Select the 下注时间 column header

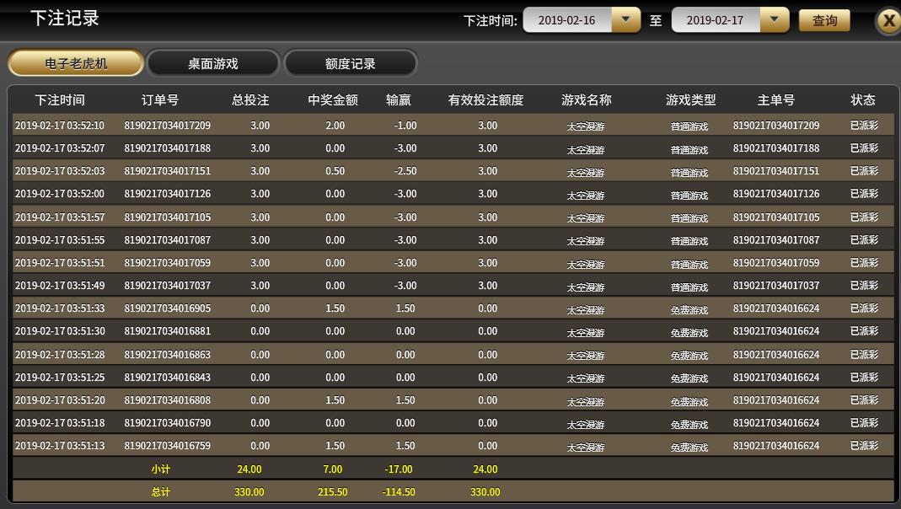(x=60, y=100)
